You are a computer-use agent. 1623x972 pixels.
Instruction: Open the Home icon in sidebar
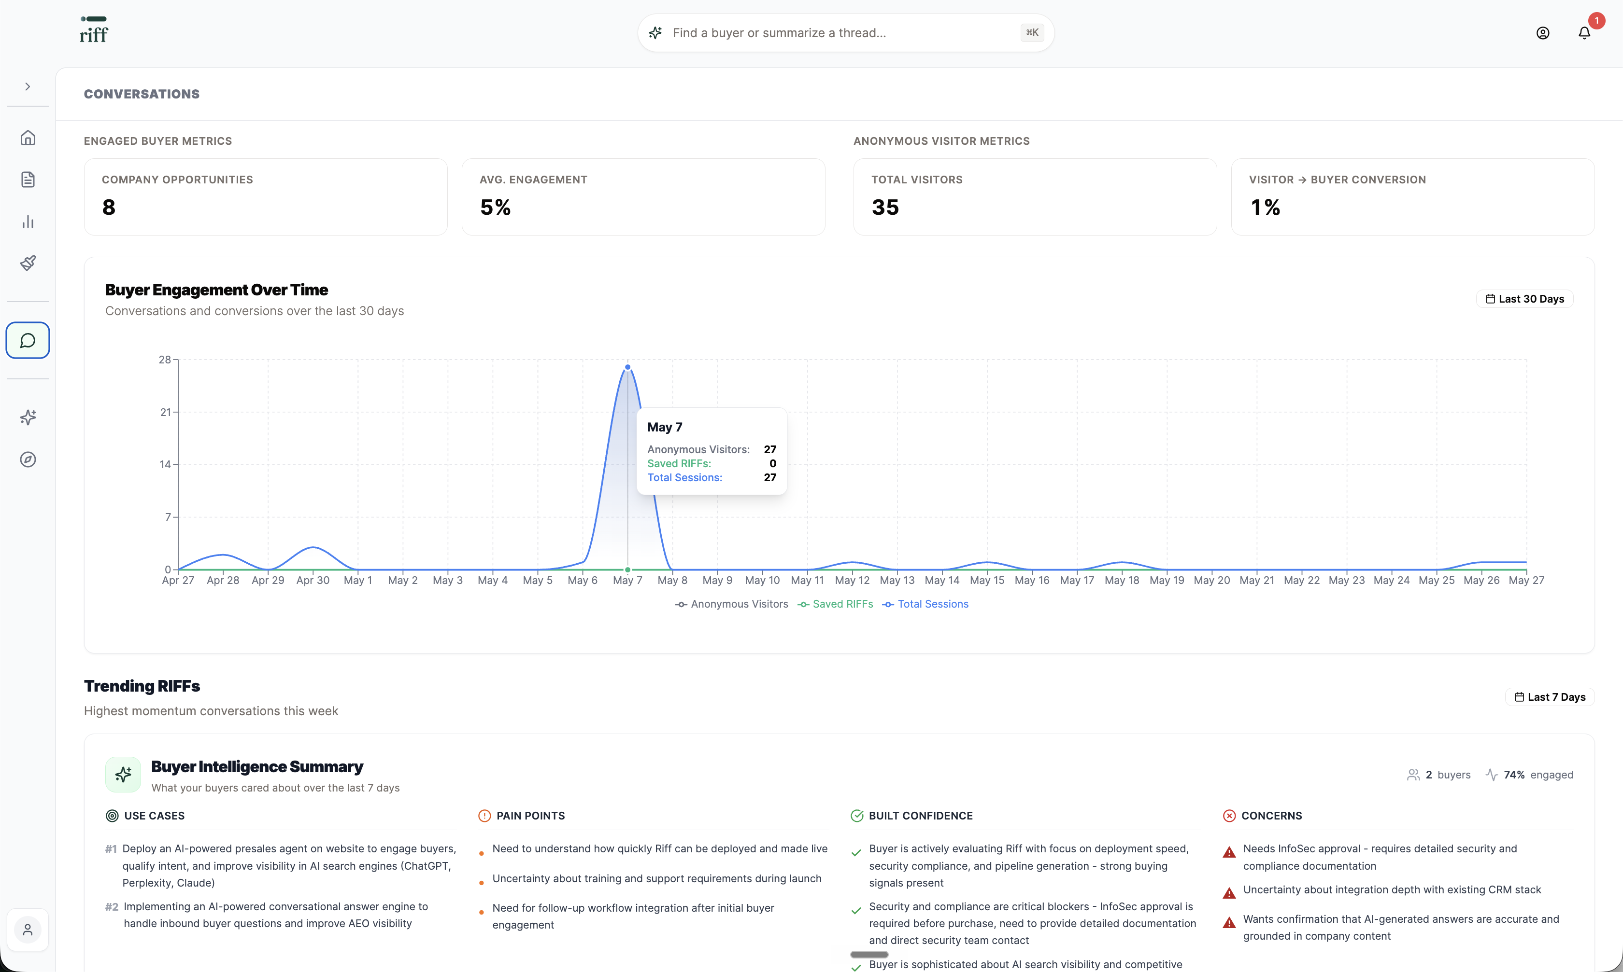(x=28, y=138)
